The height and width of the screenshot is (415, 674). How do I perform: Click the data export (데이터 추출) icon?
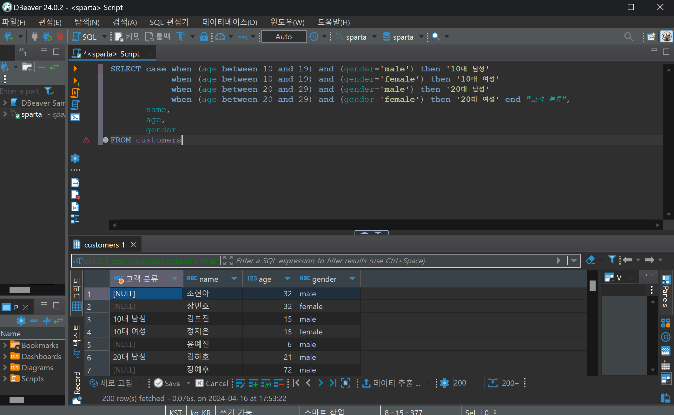point(367,383)
